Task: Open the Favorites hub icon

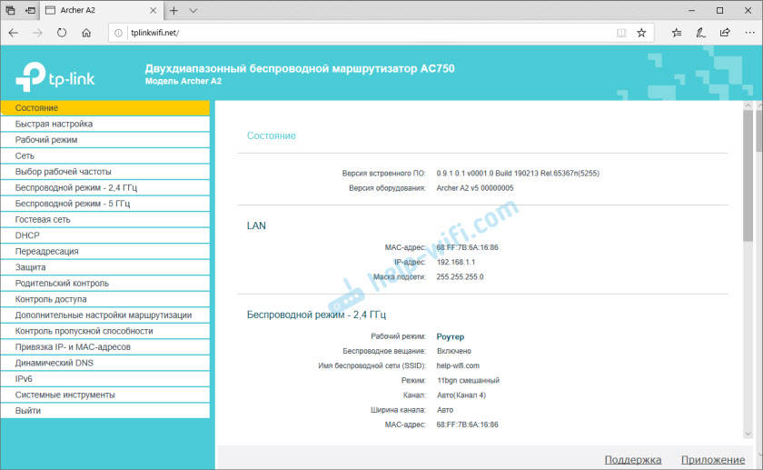Action: click(677, 32)
